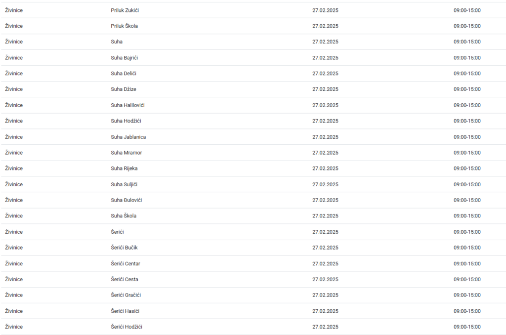The image size is (506, 335).
Task: Click the Suha Halilovići location cell
Action: (127, 105)
